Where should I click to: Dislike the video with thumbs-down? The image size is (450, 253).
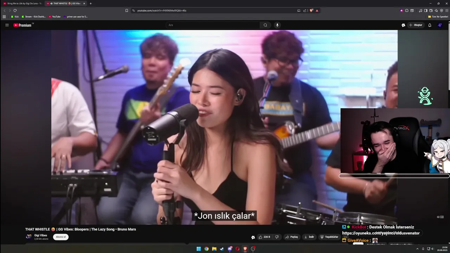click(x=277, y=237)
